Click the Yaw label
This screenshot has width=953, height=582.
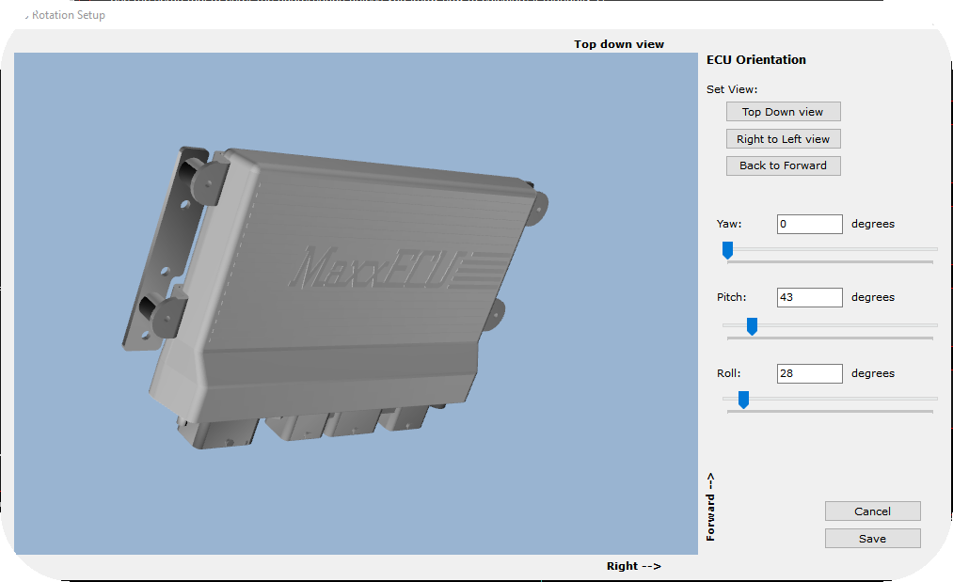[729, 224]
